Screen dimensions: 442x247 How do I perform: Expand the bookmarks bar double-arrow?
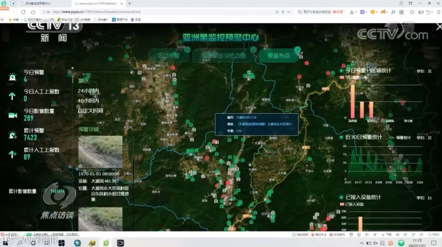tap(2, 20)
